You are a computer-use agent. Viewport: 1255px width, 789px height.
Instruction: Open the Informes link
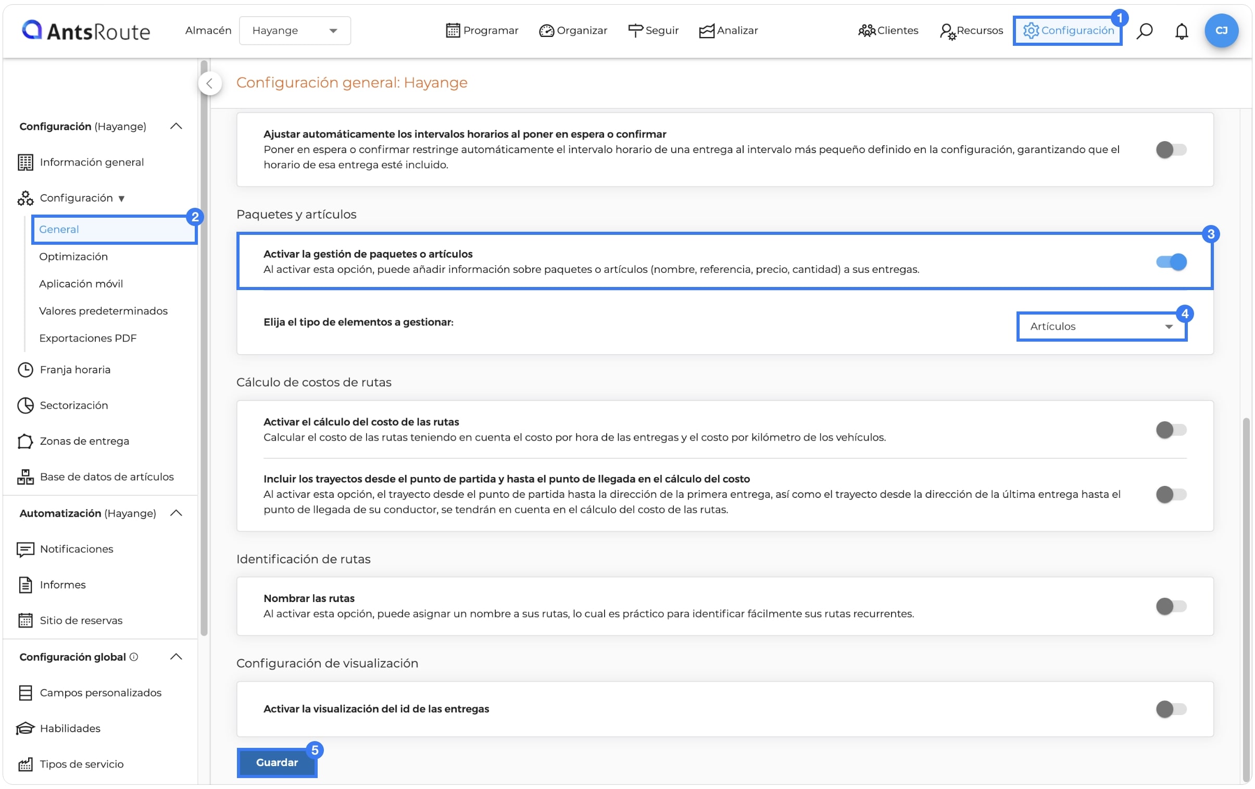click(62, 584)
